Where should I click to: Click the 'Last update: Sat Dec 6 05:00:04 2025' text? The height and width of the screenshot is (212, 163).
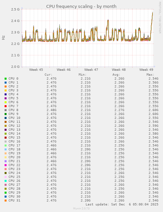point(122,204)
